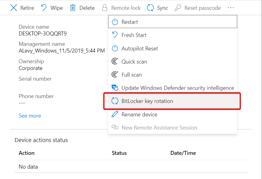262x179 pixels.
Task: Click the Wipe undo-arrow icon
Action: [44, 8]
